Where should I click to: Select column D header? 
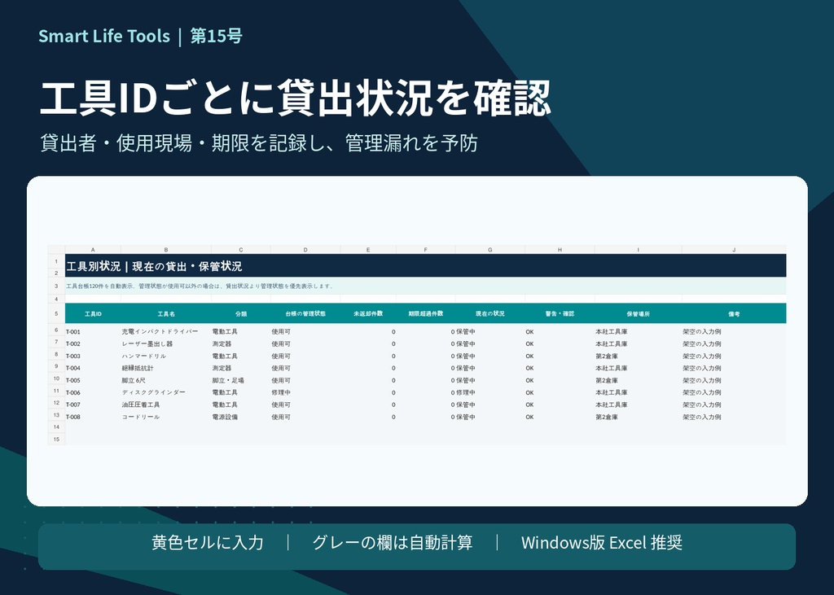(x=305, y=249)
